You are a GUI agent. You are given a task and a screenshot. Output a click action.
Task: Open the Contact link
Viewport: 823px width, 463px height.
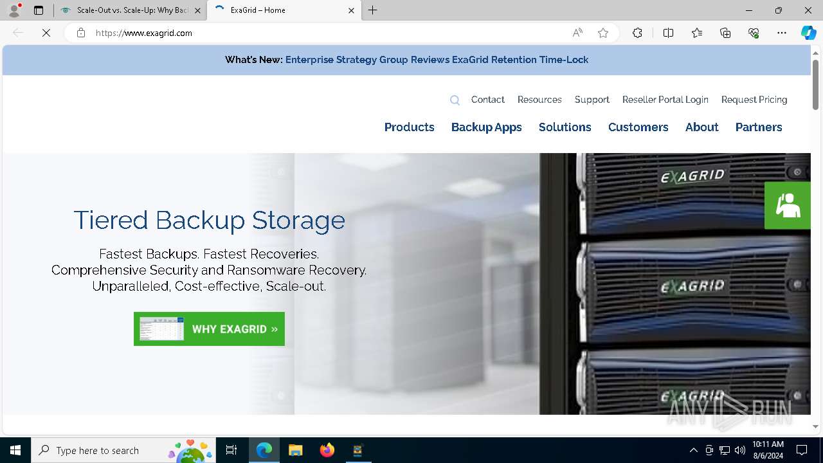tap(487, 100)
